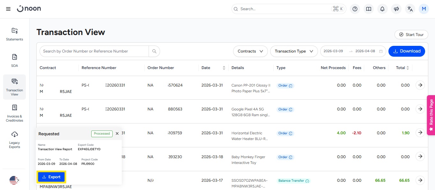The height and width of the screenshot is (190, 435).
Task: Click the announcements megaphone icon
Action: click(396, 9)
